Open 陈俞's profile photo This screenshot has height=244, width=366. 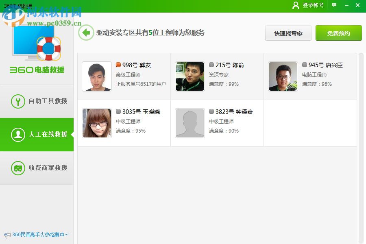190,76
